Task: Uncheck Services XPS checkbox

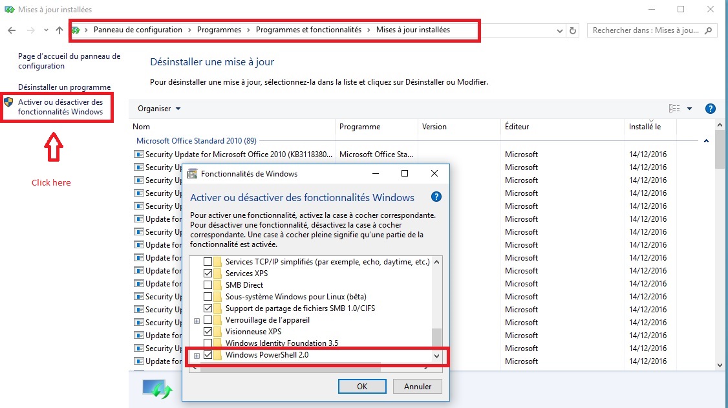Action: coord(208,274)
